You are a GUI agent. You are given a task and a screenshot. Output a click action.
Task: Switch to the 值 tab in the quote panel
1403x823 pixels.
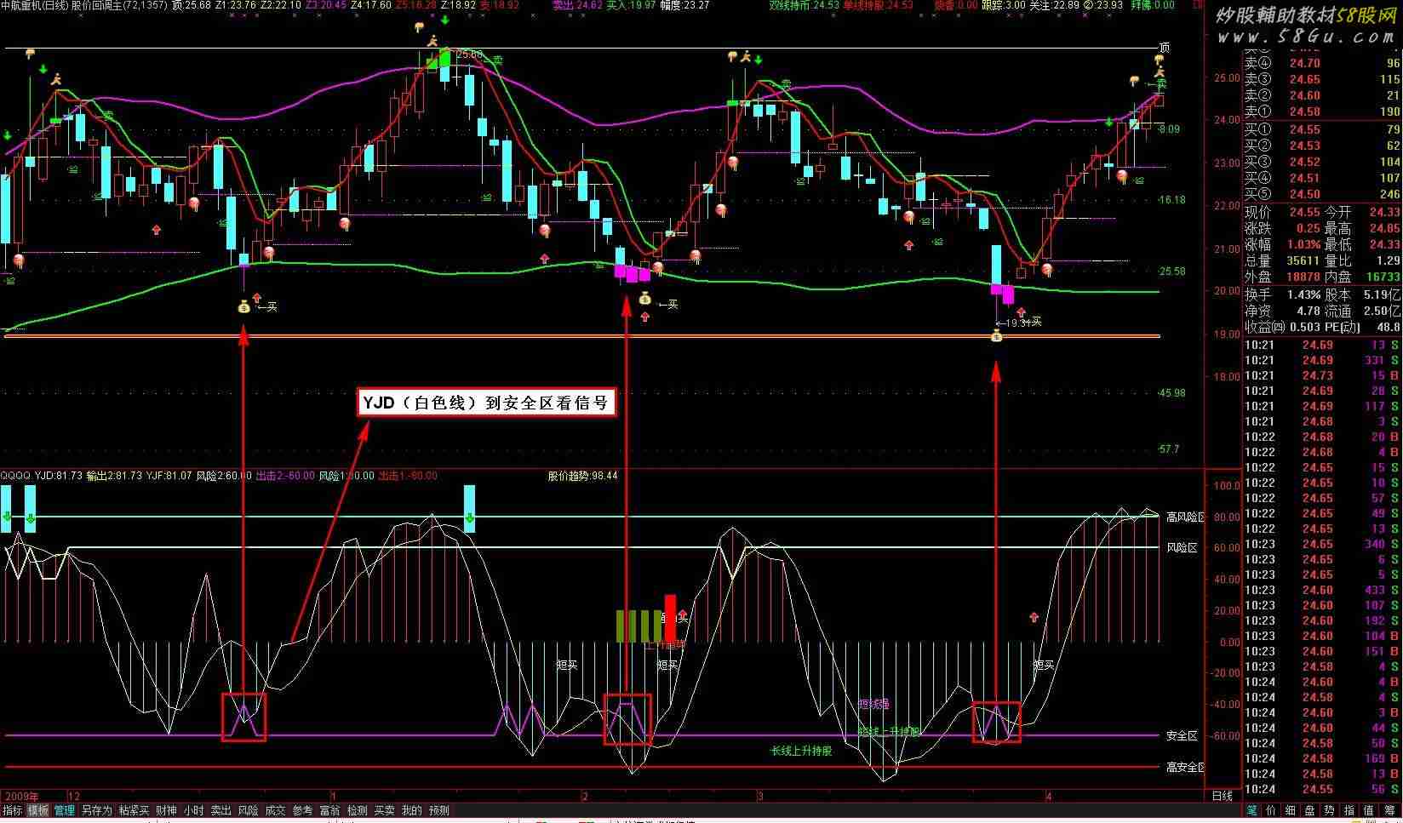(1369, 811)
